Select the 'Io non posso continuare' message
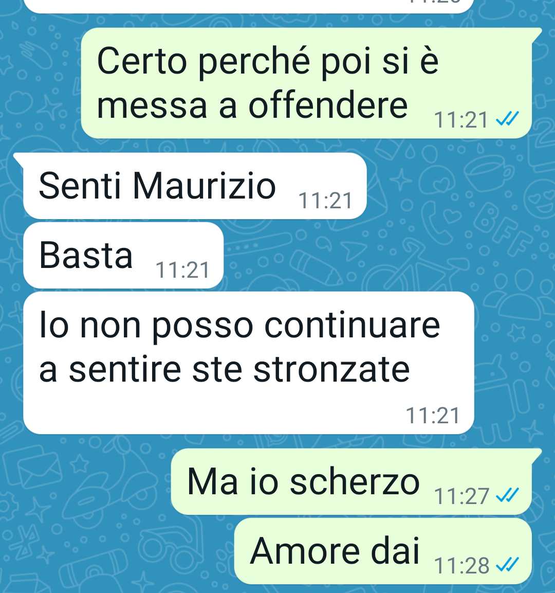This screenshot has height=593, width=555. pos(249,363)
